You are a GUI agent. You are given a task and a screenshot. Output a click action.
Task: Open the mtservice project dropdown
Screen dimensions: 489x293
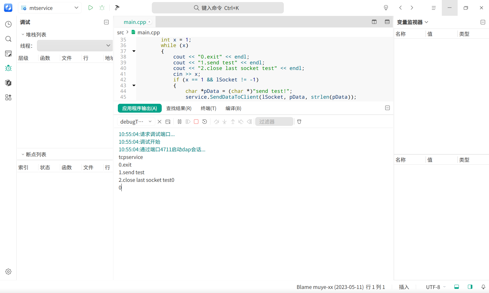[50, 8]
